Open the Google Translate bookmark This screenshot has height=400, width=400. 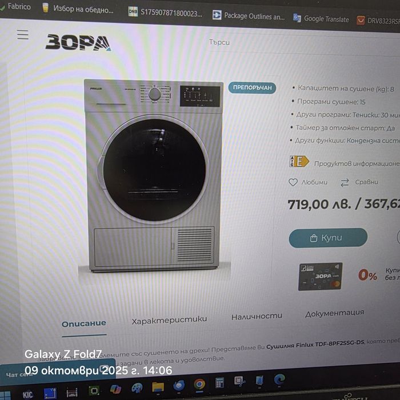(321, 19)
